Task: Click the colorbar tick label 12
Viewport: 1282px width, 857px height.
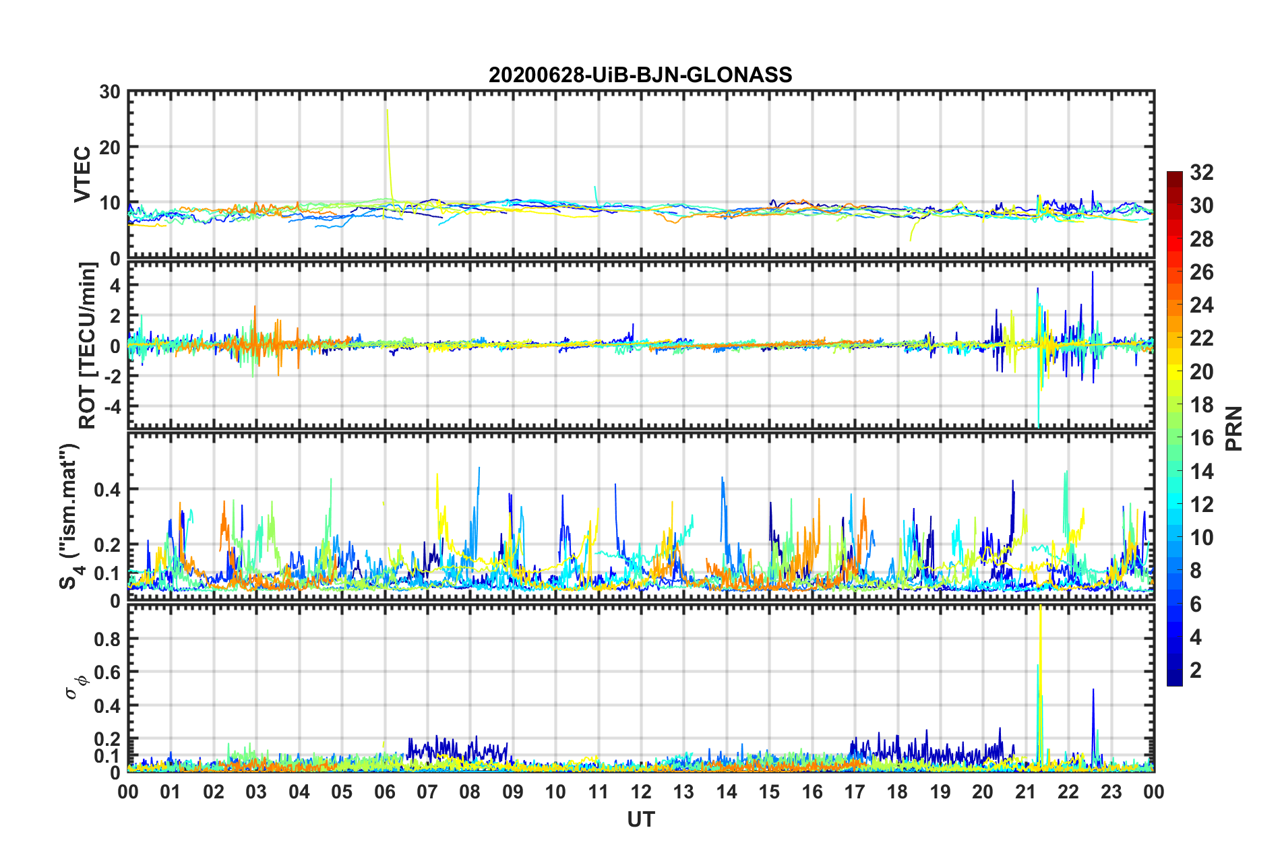Action: coord(1201,504)
